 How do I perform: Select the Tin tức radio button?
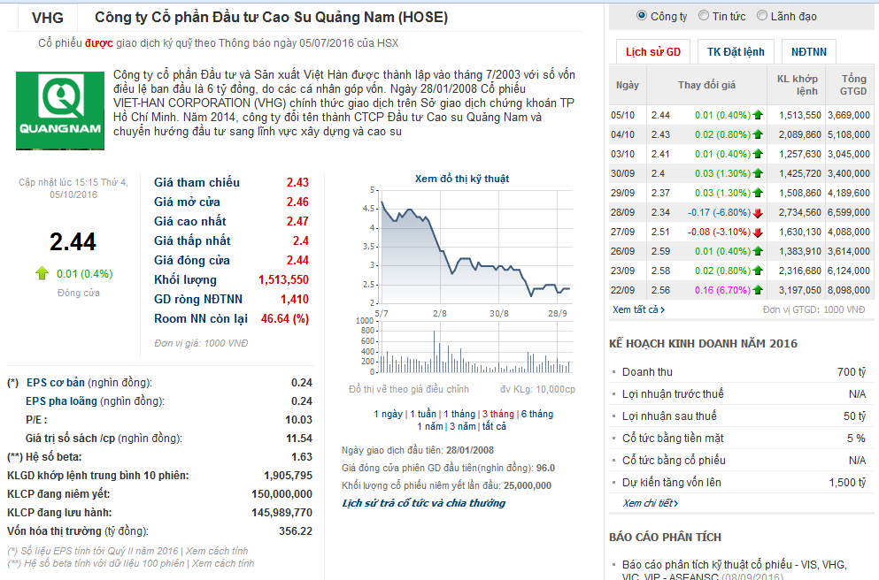(x=704, y=16)
